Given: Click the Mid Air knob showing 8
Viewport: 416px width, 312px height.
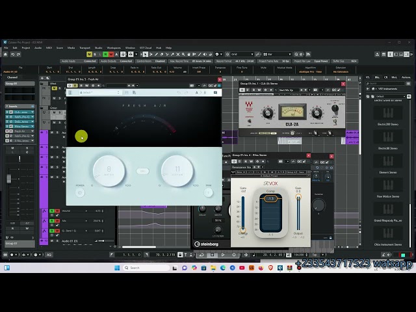Looking at the screenshot, I should coord(109,171).
